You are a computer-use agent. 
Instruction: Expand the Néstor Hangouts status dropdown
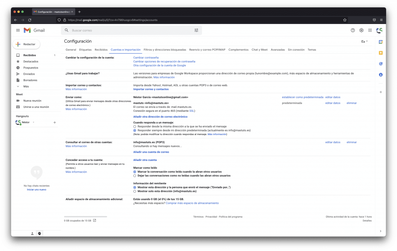click(x=33, y=122)
